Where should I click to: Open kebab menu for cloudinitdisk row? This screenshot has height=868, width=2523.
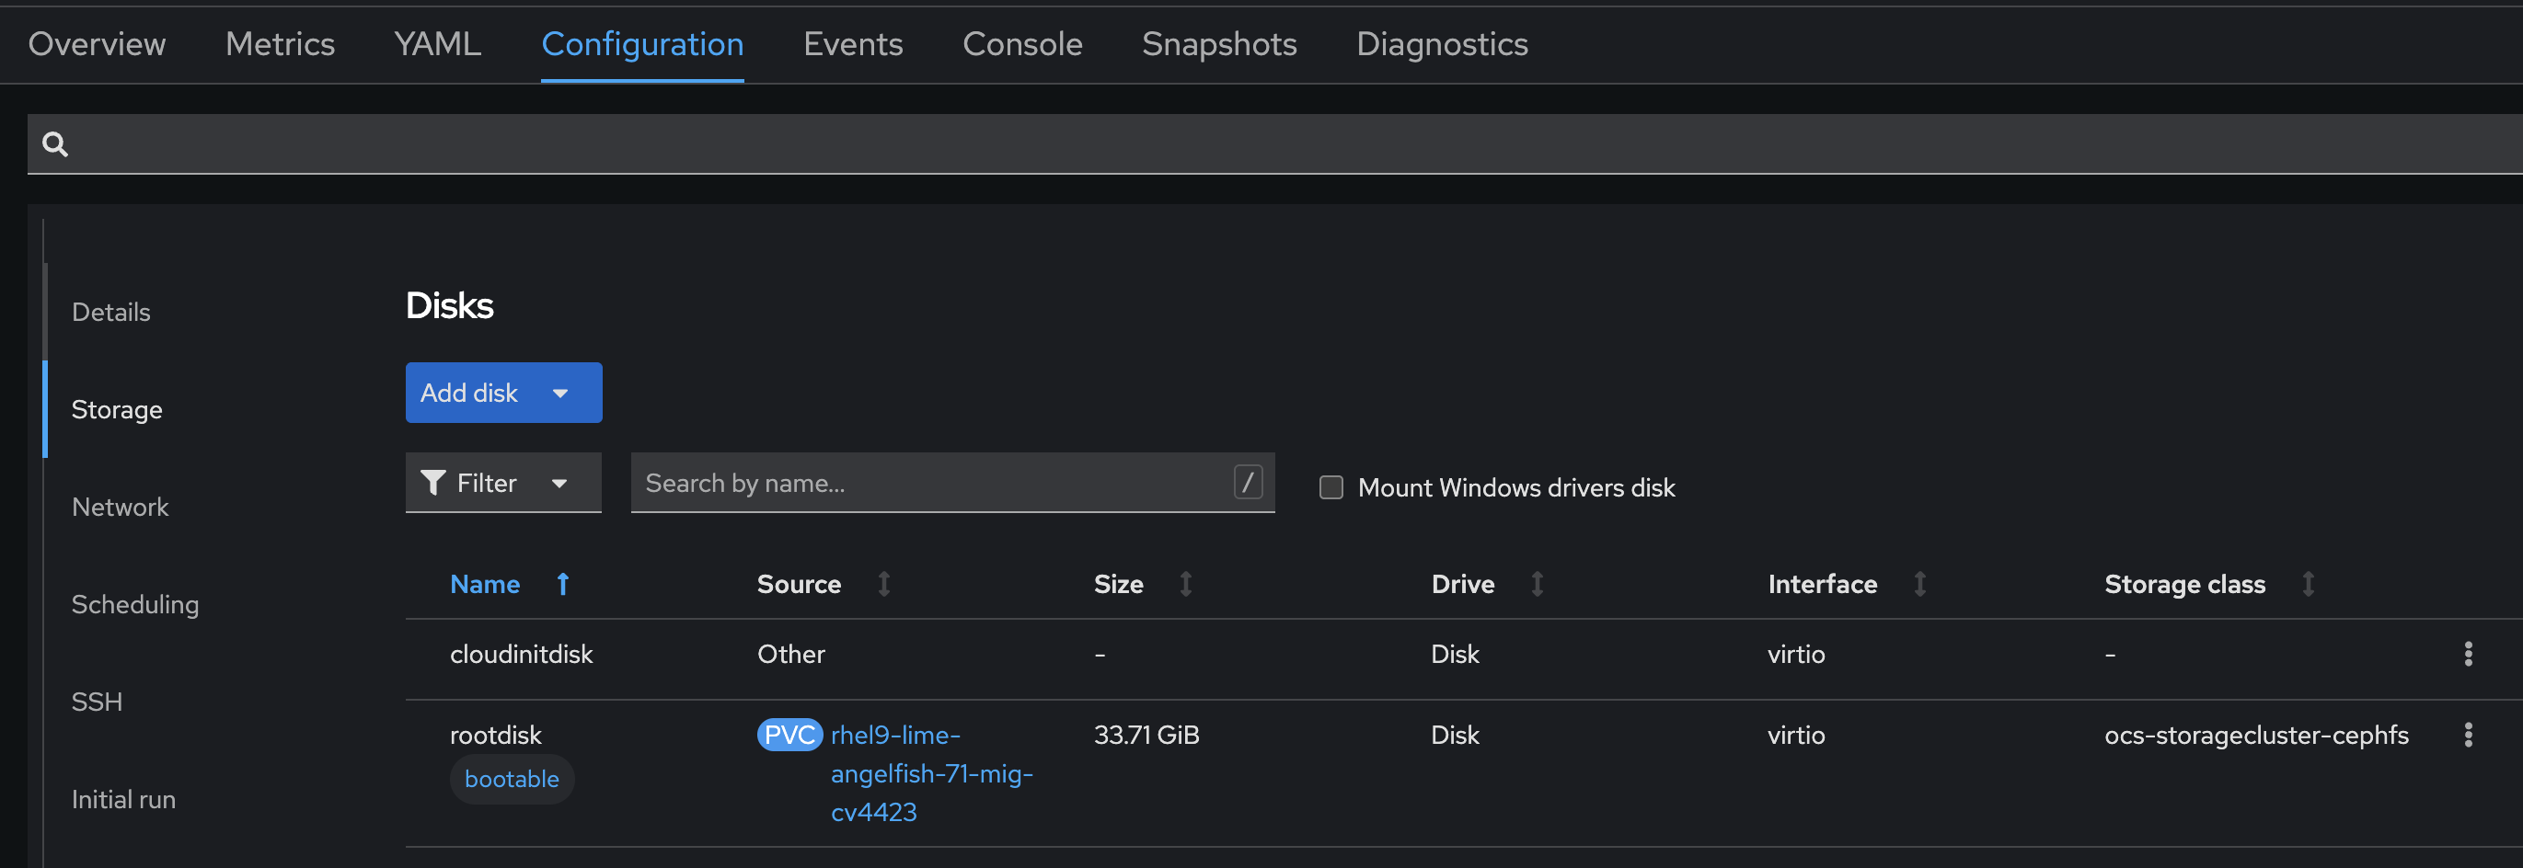pyautogui.click(x=2467, y=654)
